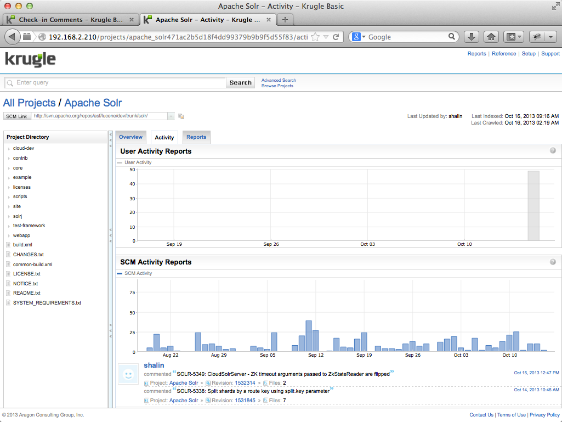Click the add-on icon in the browser toolbar
This screenshot has height=422, width=562.
click(537, 37)
